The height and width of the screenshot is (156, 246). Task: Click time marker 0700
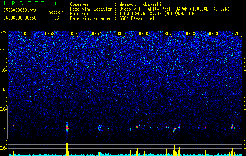[237, 34]
